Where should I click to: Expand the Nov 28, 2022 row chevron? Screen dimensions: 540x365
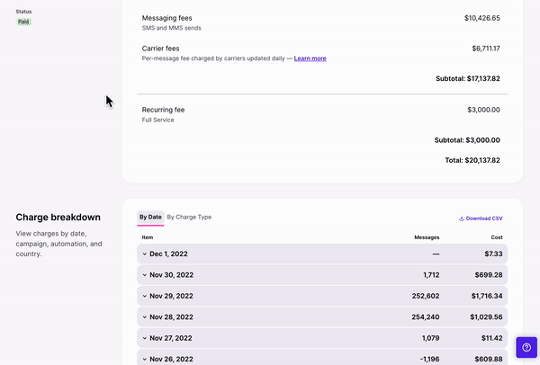pos(145,316)
